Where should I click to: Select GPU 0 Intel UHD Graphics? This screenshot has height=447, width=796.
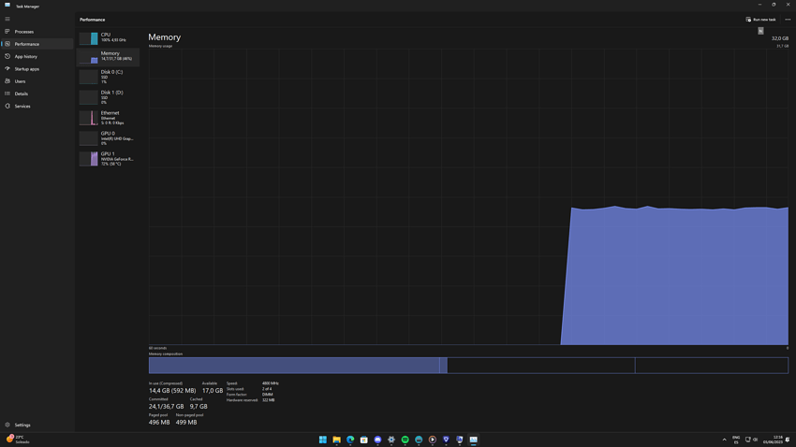coord(108,138)
